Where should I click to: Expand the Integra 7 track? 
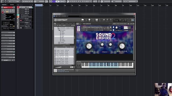point(18,22)
